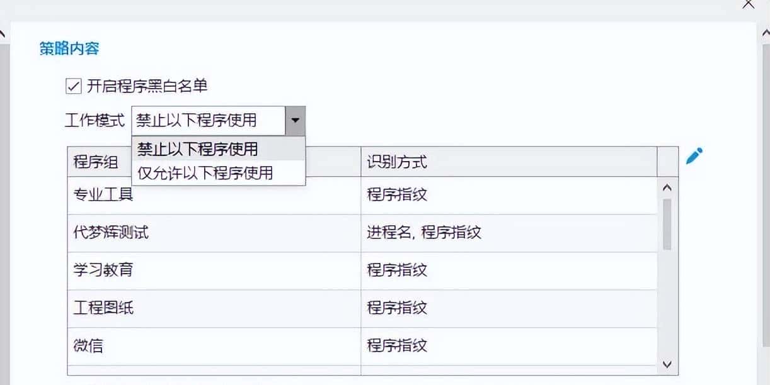Click the dropdown arrow button of the 工作模式 selector
The image size is (770, 385).
coord(295,120)
